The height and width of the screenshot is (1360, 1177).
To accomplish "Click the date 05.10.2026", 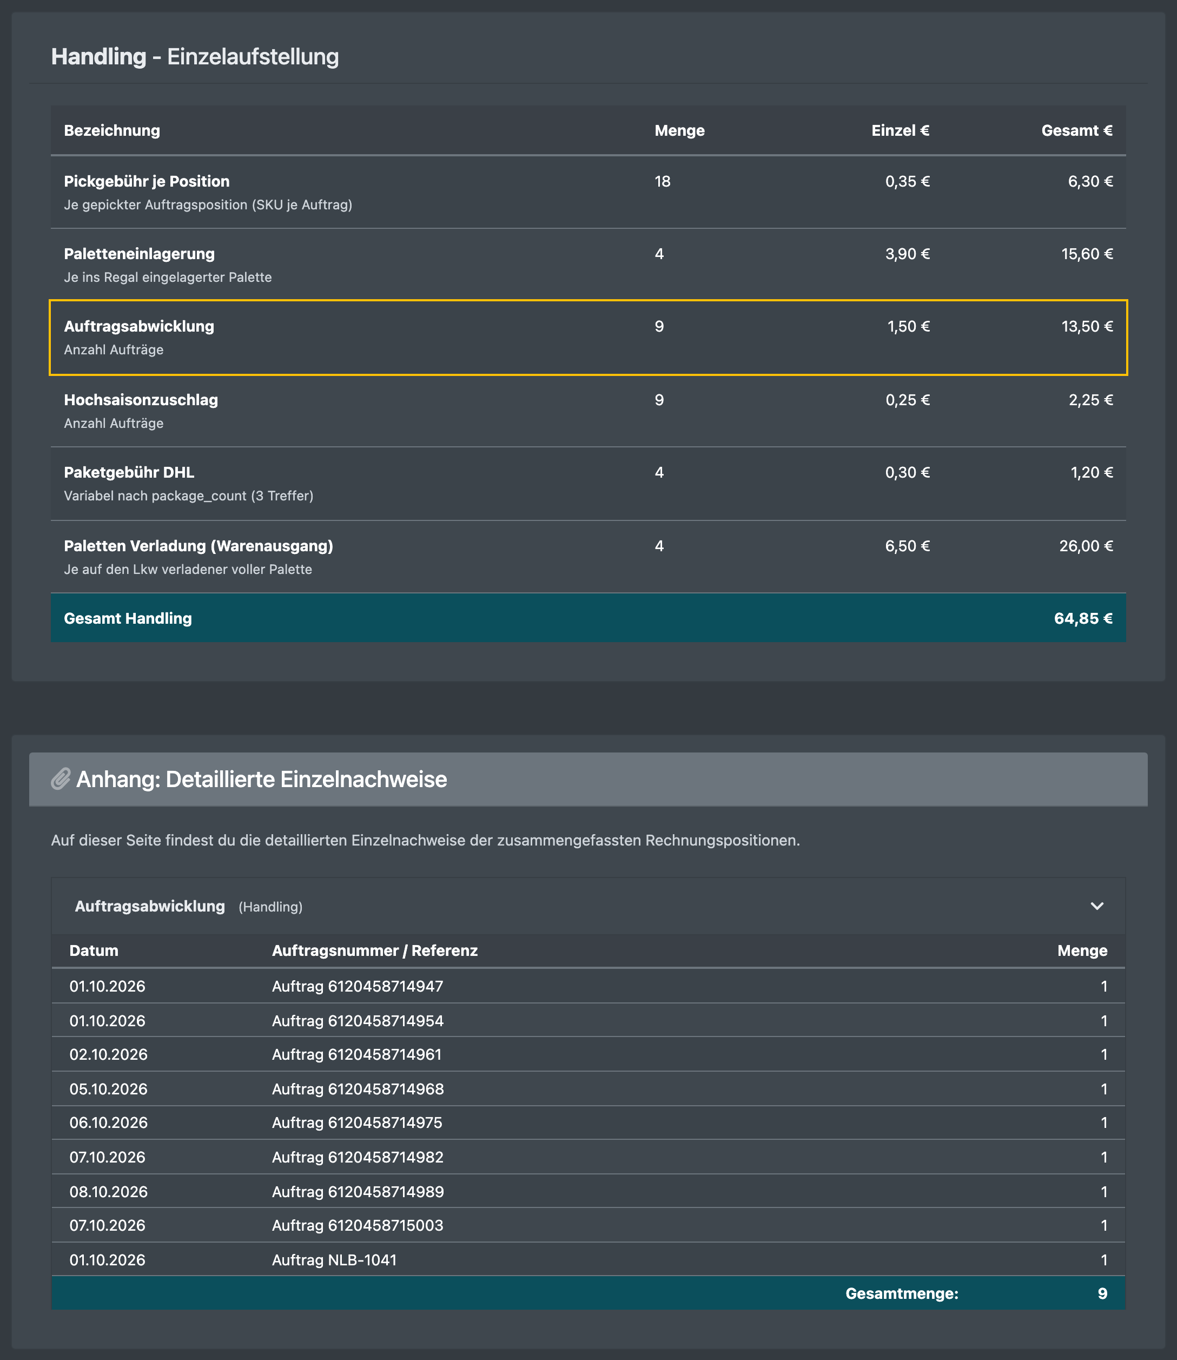I will coord(108,1090).
